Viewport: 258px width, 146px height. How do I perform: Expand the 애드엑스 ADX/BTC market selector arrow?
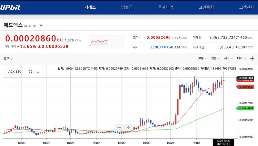[41, 26]
